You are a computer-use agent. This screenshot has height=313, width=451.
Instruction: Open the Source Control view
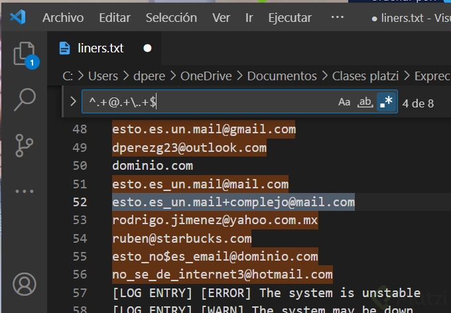pyautogui.click(x=24, y=145)
